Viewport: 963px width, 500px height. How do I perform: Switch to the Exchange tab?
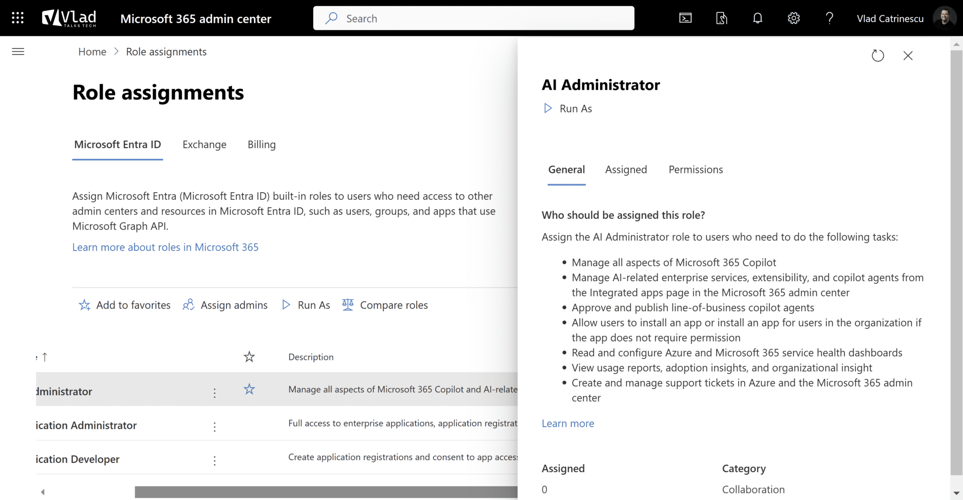pos(204,144)
